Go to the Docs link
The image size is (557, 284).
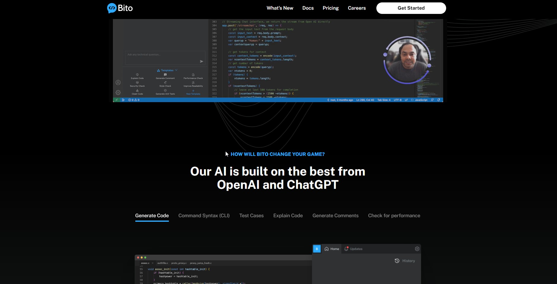tap(308, 8)
